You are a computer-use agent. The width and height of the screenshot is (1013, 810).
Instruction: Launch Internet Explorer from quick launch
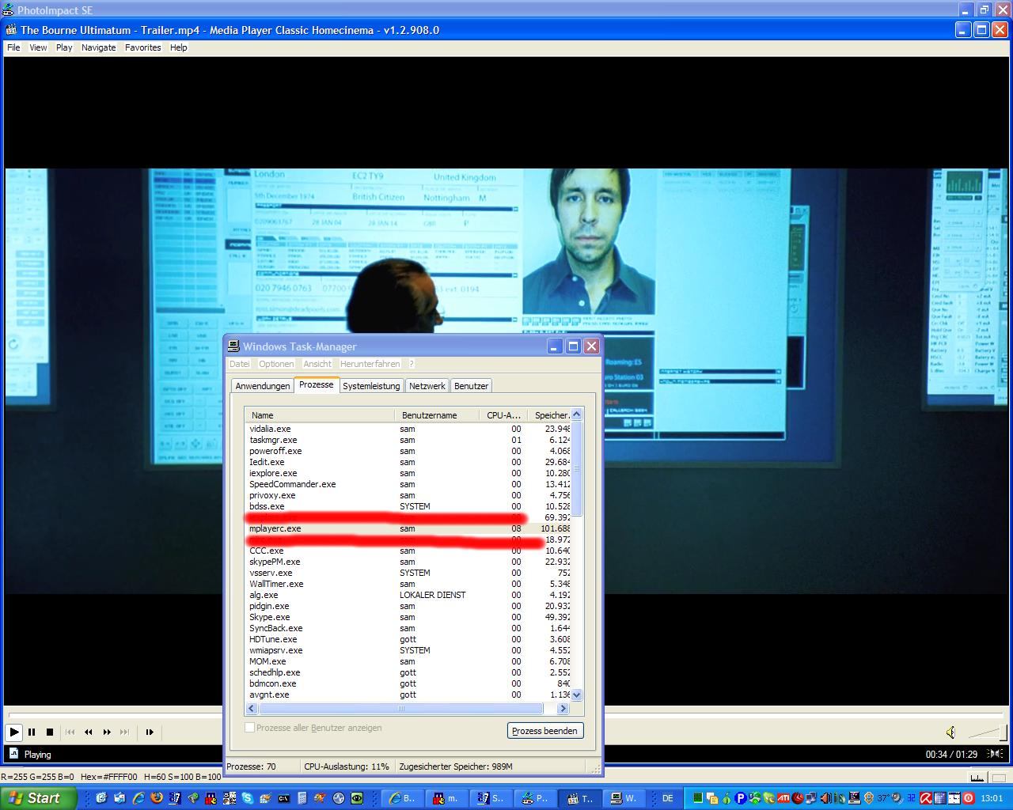click(x=138, y=798)
